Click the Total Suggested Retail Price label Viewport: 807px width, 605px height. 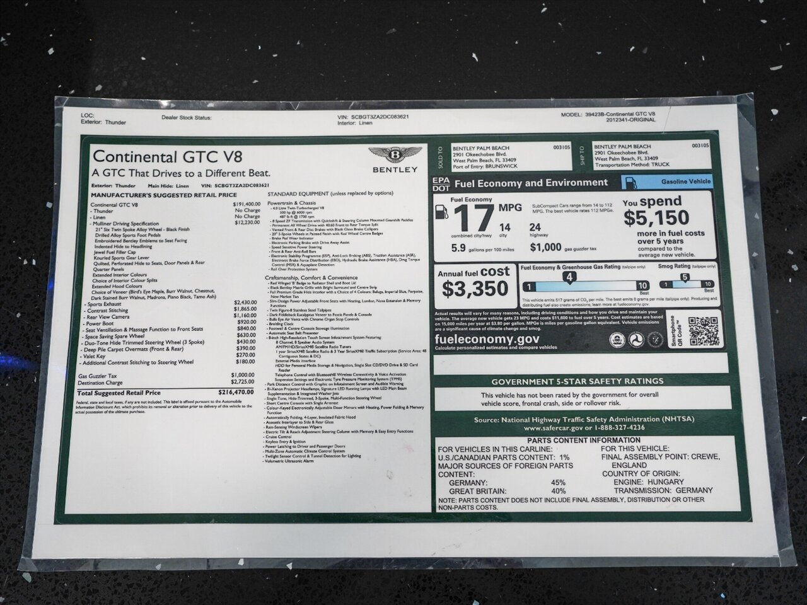point(119,393)
